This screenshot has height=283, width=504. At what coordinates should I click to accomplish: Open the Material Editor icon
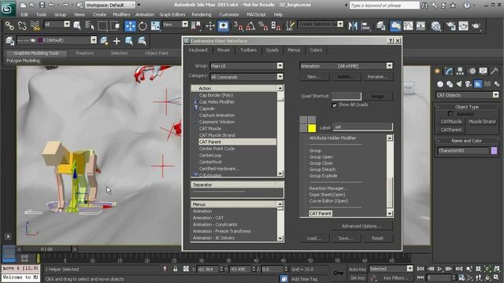point(435,26)
